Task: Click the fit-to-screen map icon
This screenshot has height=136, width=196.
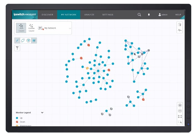Action: pyautogui.click(x=180, y=117)
